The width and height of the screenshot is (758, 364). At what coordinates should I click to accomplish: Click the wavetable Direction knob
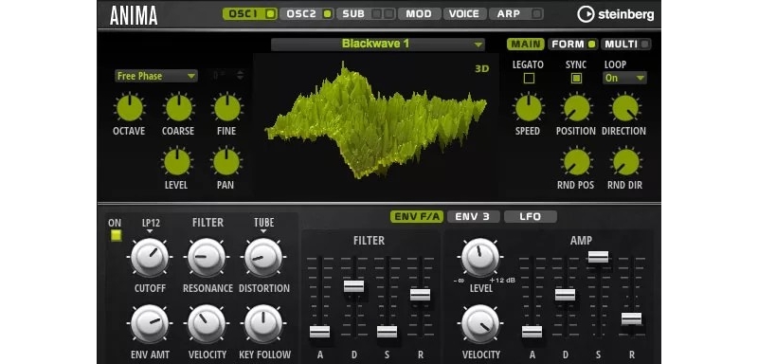click(624, 108)
